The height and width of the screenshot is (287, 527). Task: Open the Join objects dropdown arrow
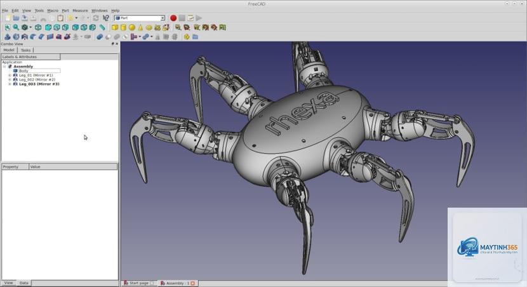(x=140, y=37)
